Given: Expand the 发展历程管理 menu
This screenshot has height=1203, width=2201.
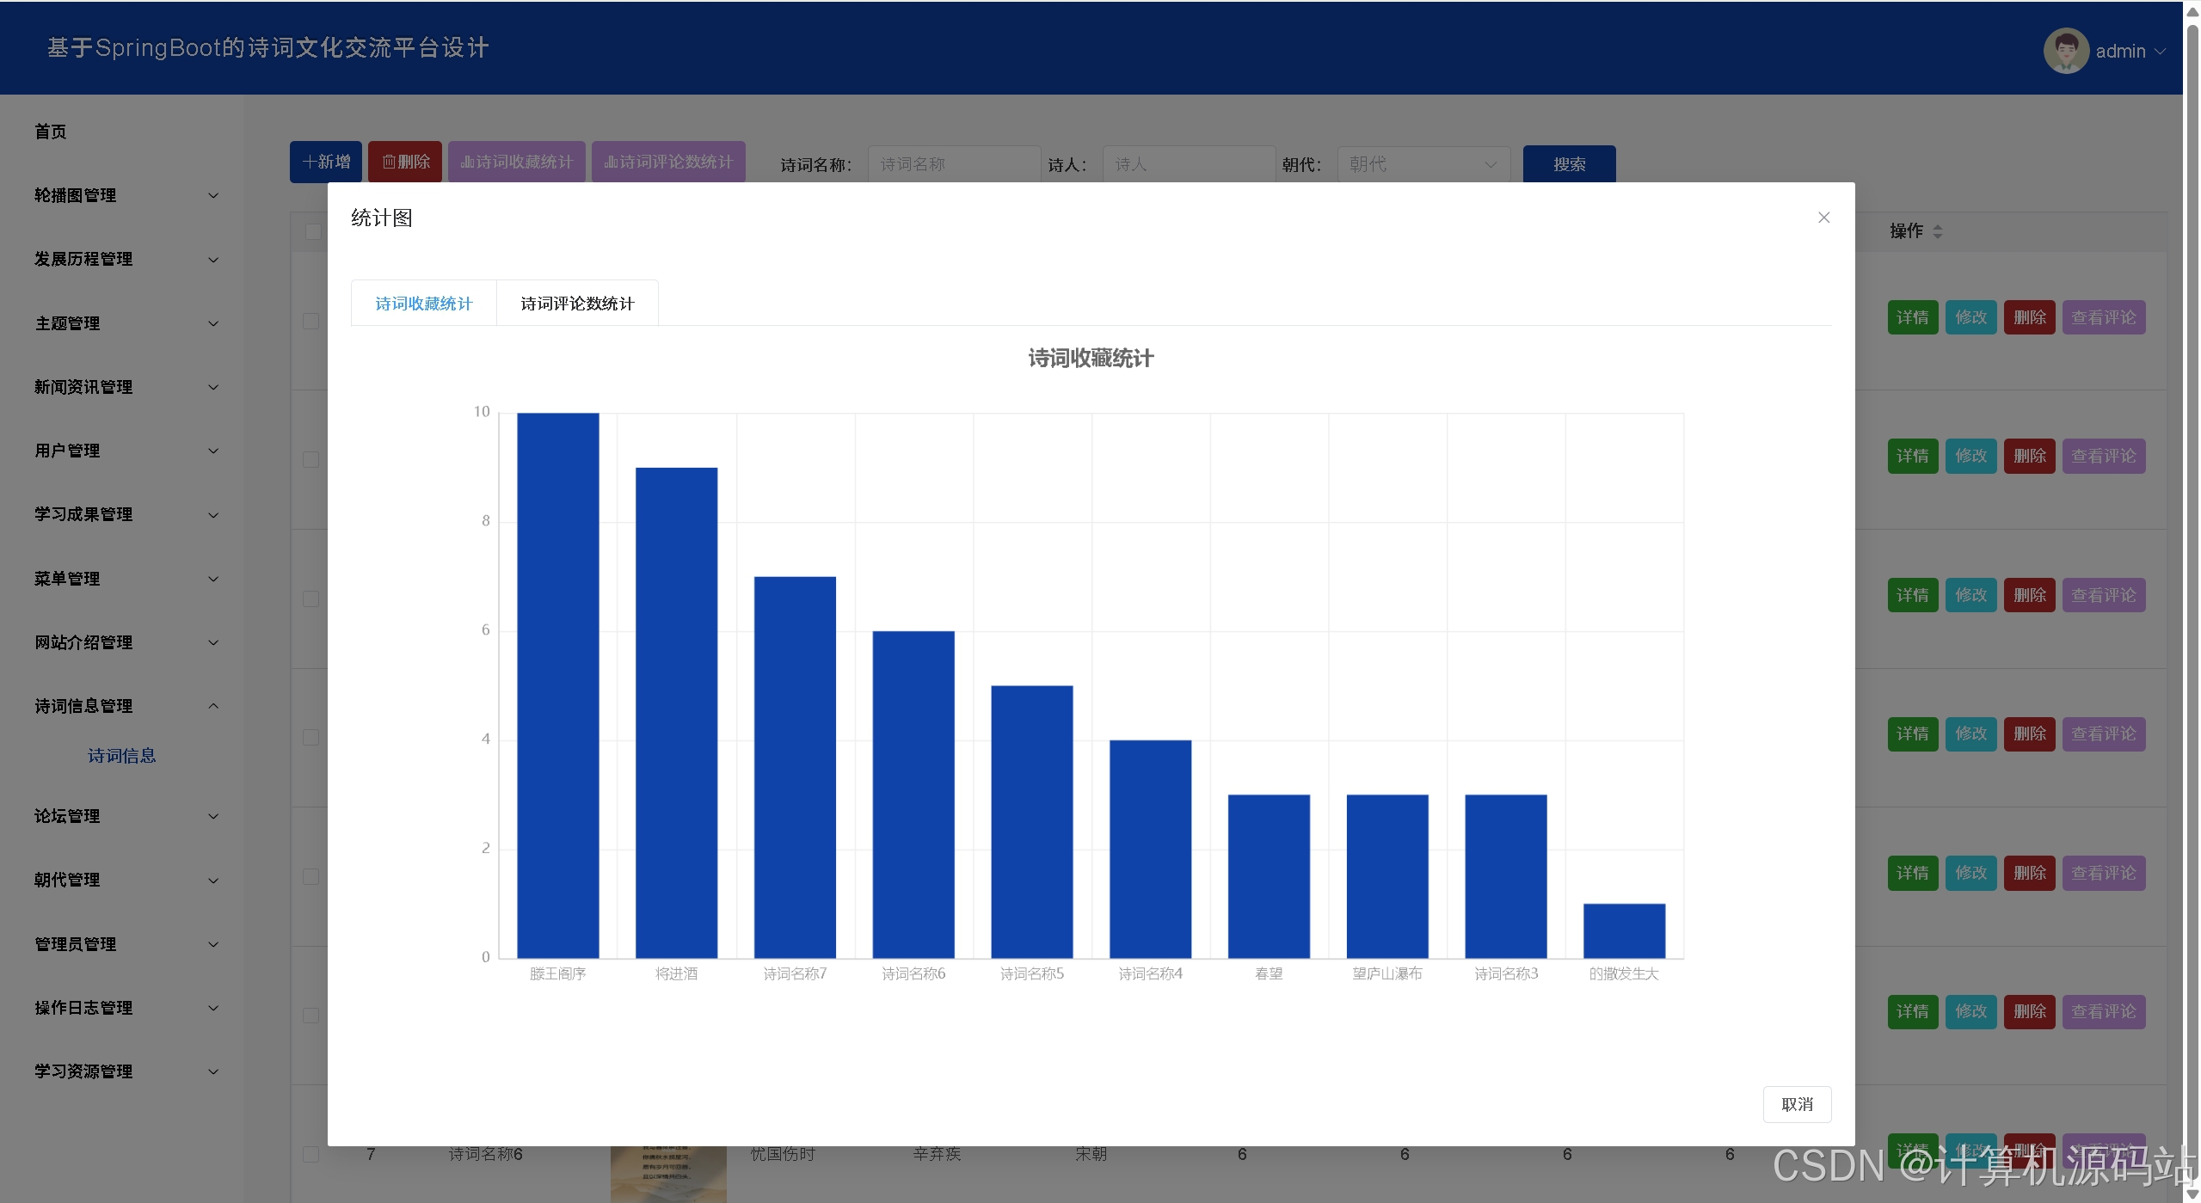Looking at the screenshot, I should pyautogui.click(x=126, y=259).
